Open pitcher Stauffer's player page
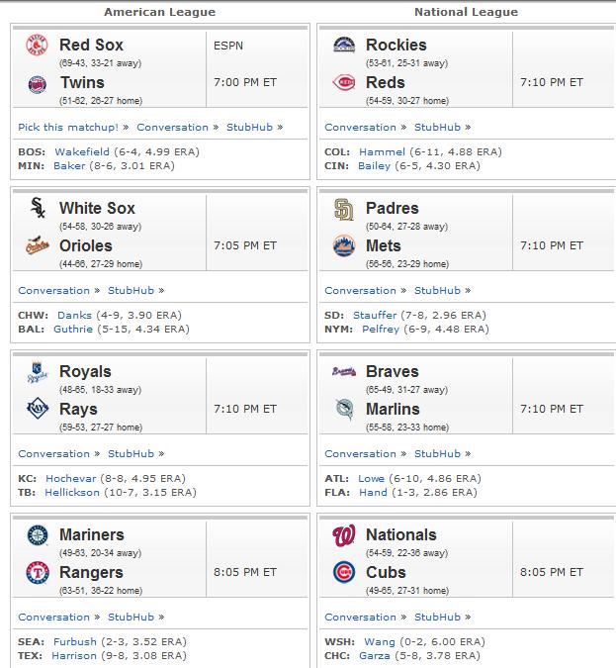The width and height of the screenshot is (616, 668). coord(375,315)
